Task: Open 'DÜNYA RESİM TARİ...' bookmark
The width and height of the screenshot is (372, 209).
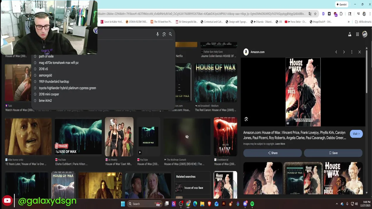Action: 137,22
